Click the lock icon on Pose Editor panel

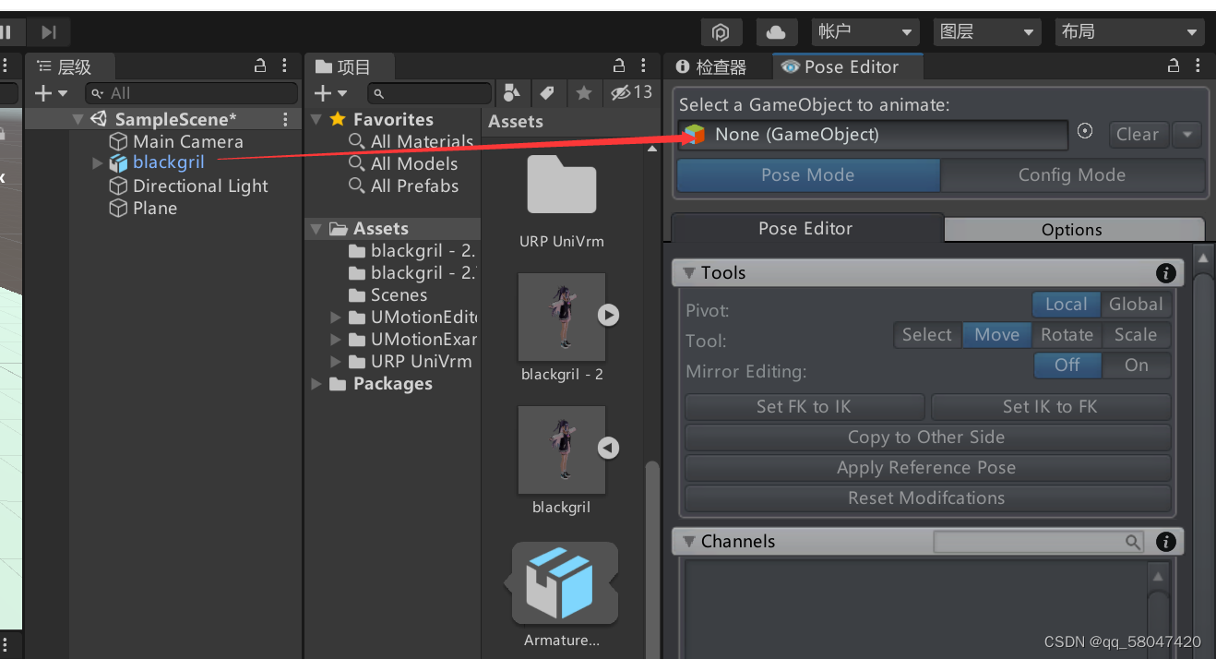[x=1173, y=66]
